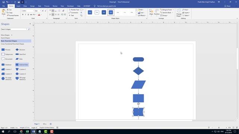Activate the Connector tool
The image size is (239, 134).
tap(74, 13)
